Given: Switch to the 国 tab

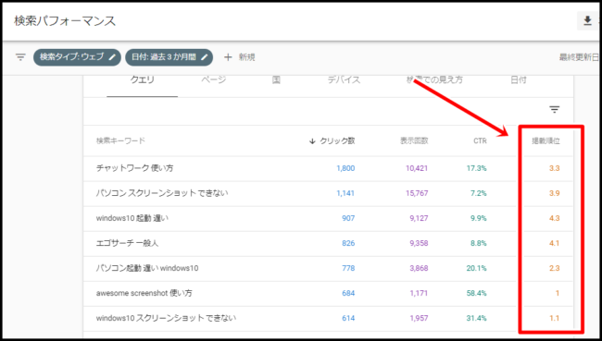Looking at the screenshot, I should coord(276,80).
